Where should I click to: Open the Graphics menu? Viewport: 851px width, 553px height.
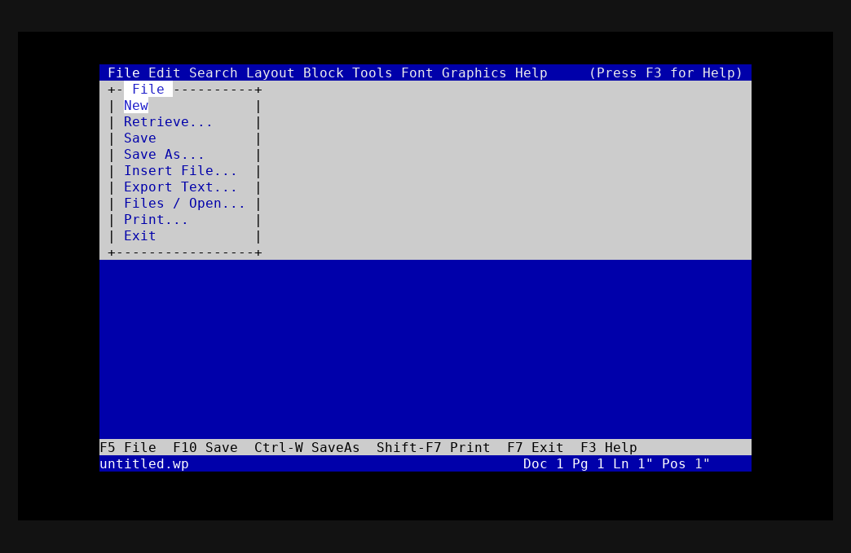coord(474,72)
